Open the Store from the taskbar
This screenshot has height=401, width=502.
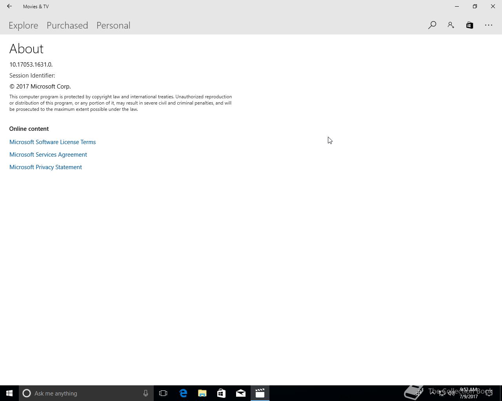[222, 393]
